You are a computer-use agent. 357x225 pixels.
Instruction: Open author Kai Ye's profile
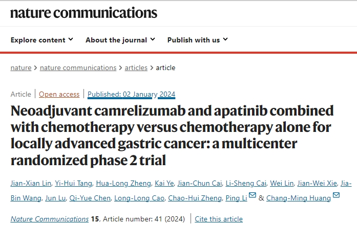click(164, 183)
